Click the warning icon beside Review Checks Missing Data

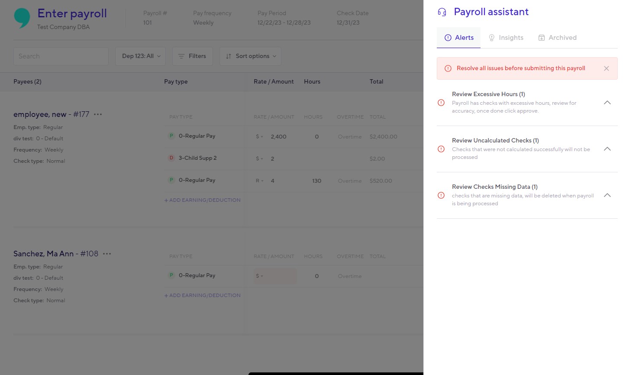[x=441, y=195]
